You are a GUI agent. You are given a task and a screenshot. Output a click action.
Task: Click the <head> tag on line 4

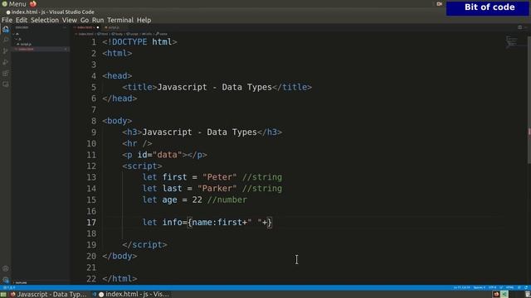click(x=117, y=75)
